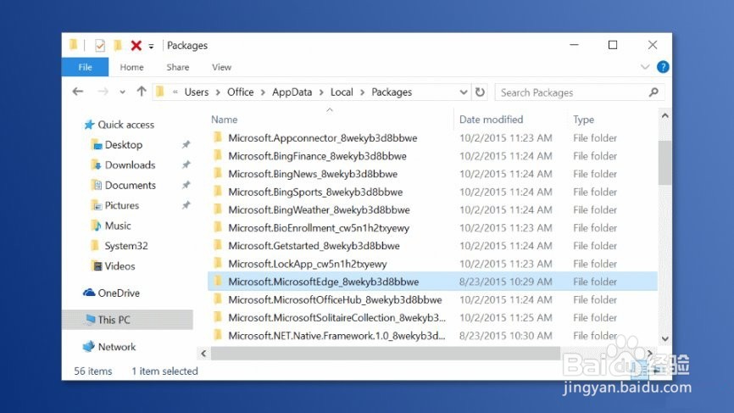Open the View ribbon tab

tap(221, 67)
